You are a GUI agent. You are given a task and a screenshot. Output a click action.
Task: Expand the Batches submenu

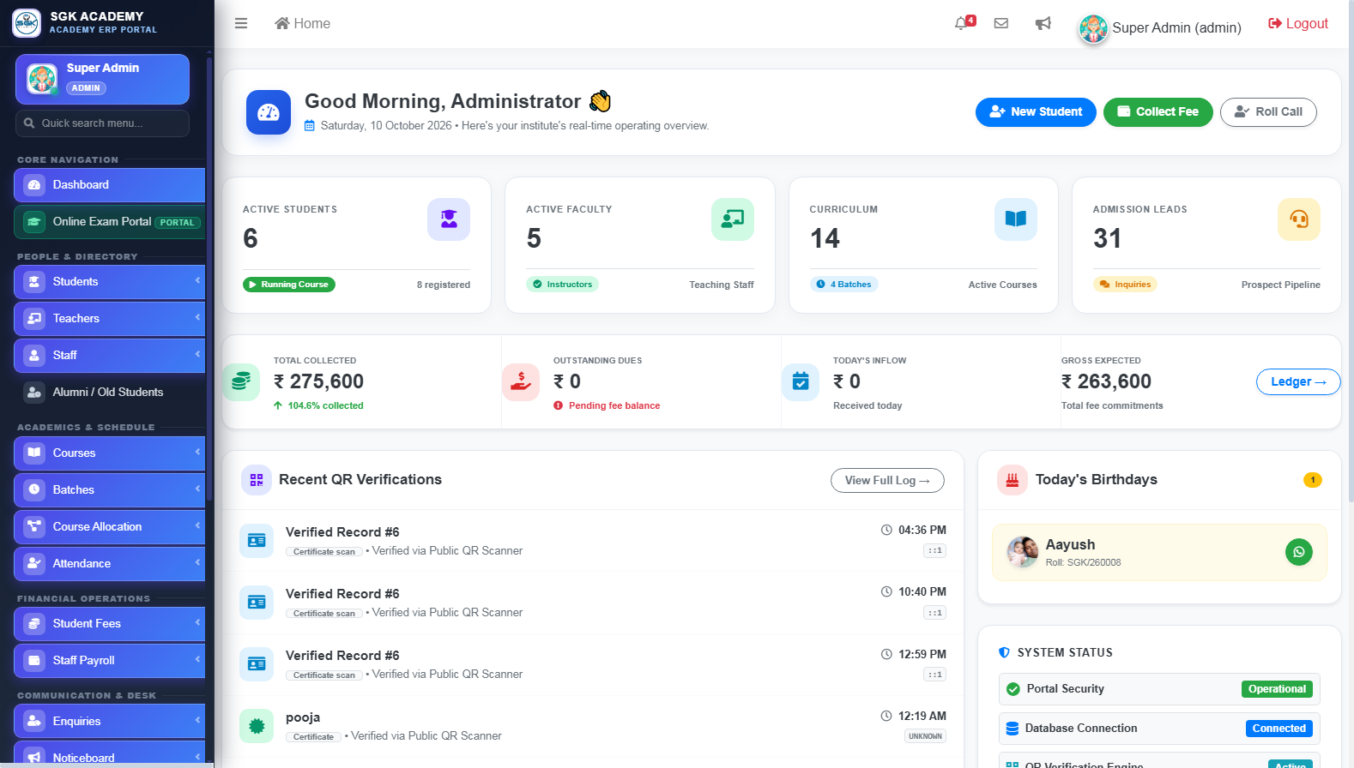coord(109,489)
